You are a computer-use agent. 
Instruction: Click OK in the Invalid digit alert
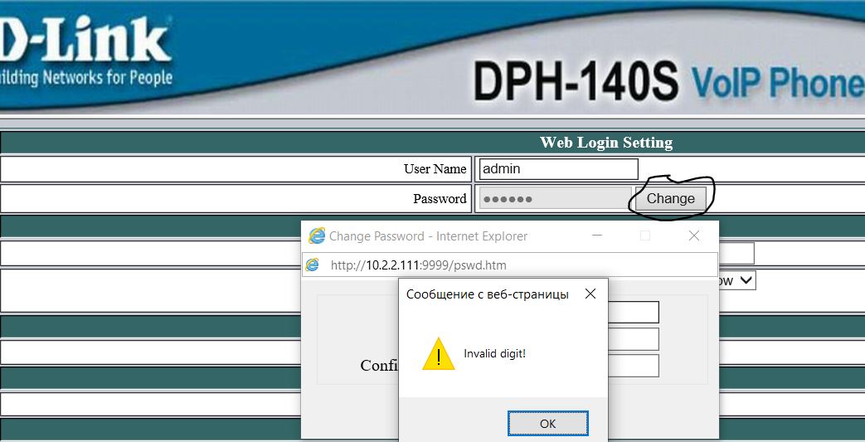point(547,423)
